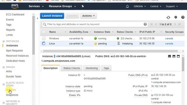Click the table horizontal scrollbar

tap(110, 51)
